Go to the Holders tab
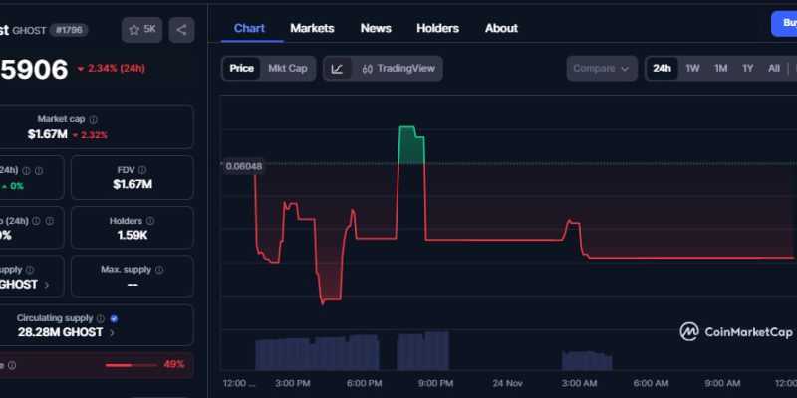 click(438, 28)
